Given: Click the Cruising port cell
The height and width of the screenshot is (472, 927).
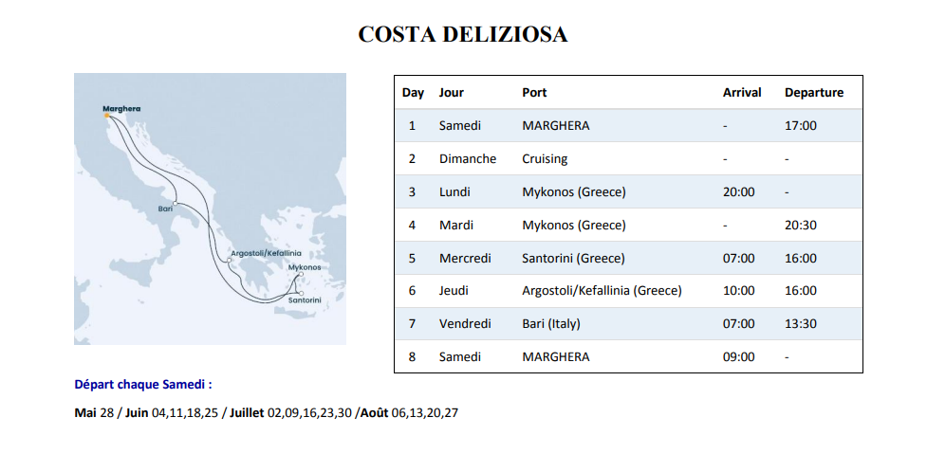Looking at the screenshot, I should pyautogui.click(x=545, y=159).
